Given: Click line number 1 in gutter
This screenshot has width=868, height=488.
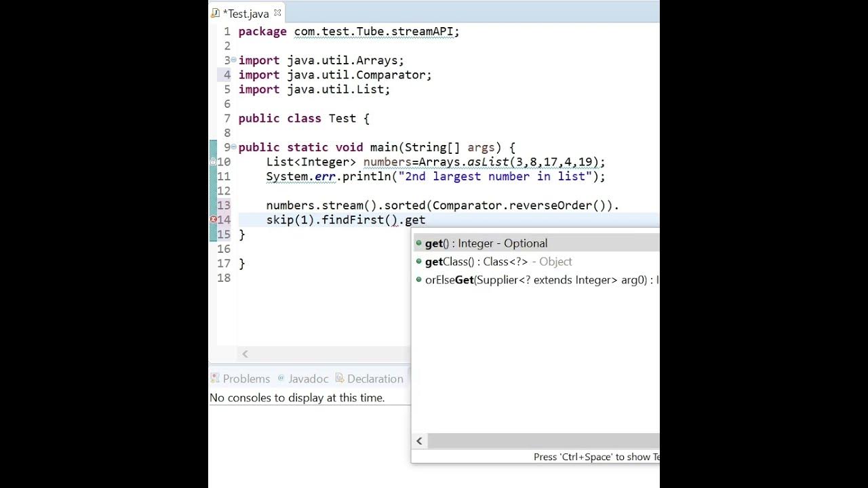Looking at the screenshot, I should coord(227,32).
